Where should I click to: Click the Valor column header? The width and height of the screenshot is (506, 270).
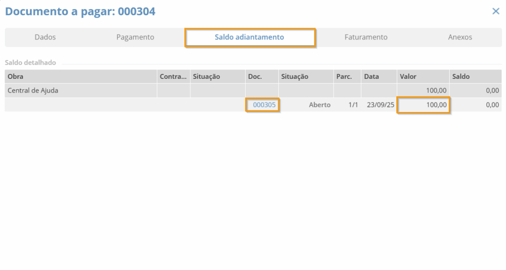408,77
